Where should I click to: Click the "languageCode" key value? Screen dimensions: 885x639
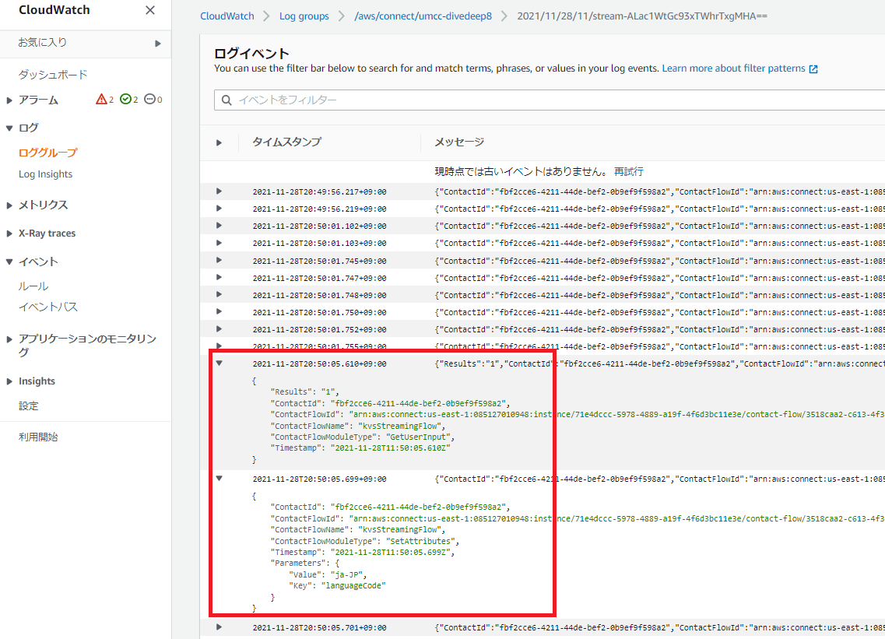[353, 586]
